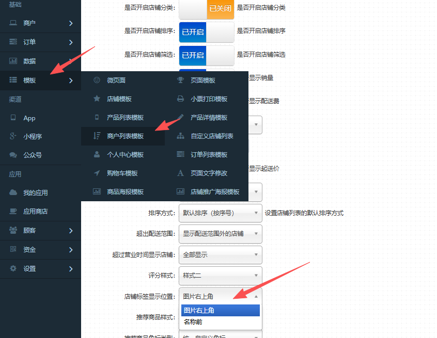Toggle the 是否开启店铺分类 switch
The height and width of the screenshot is (338, 437).
(x=206, y=8)
